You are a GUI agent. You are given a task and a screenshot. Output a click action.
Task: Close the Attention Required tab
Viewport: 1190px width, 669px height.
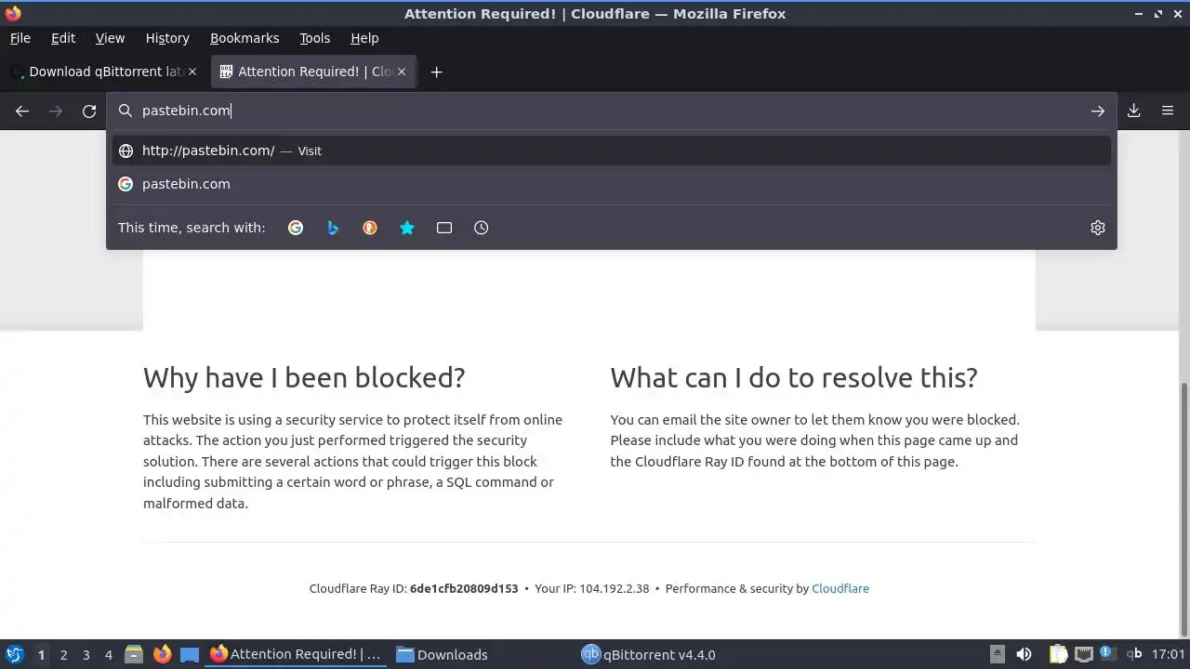pos(402,72)
